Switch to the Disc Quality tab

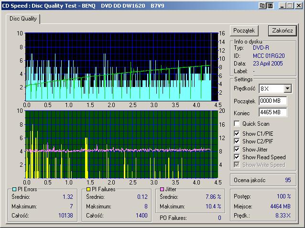(x=23, y=19)
